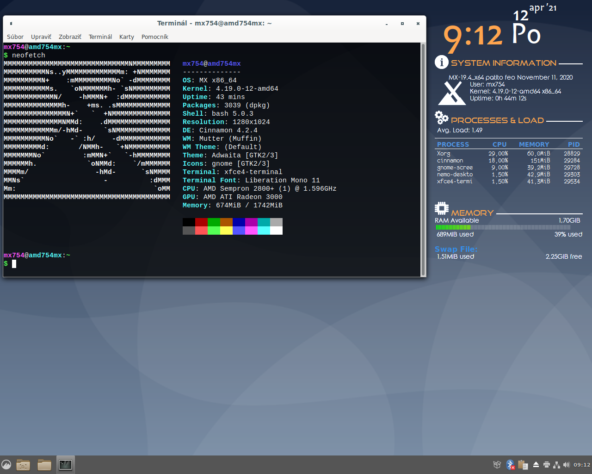Click the 'User: mx754' widget text
592x474 pixels.
(x=487, y=84)
